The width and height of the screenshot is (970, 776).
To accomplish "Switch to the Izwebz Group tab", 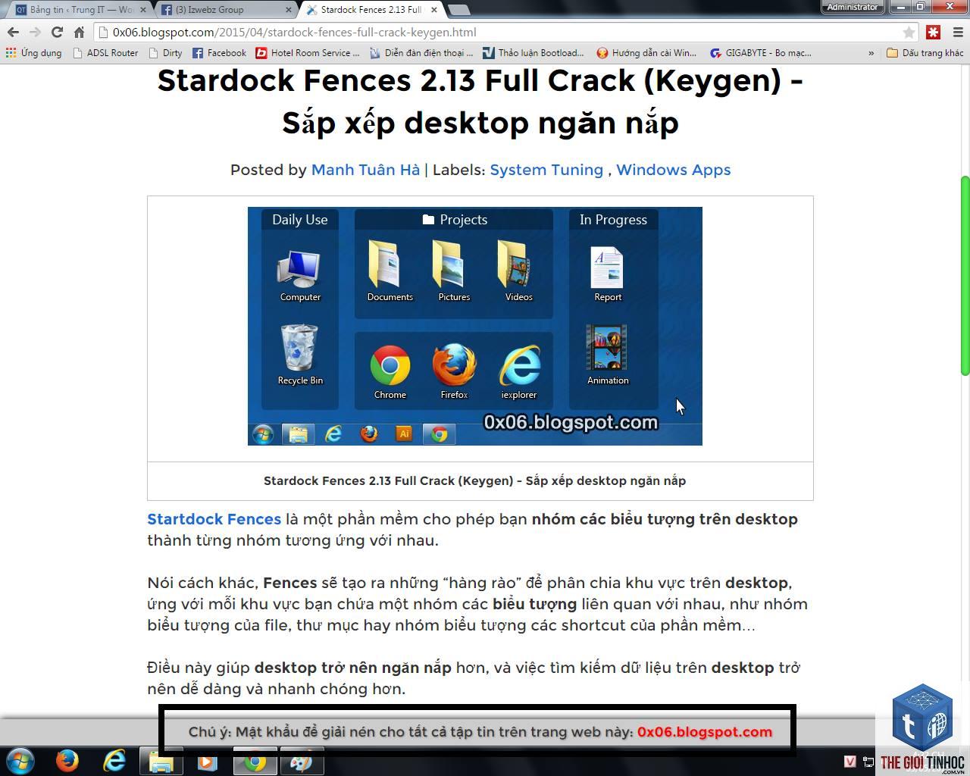I will [224, 10].
